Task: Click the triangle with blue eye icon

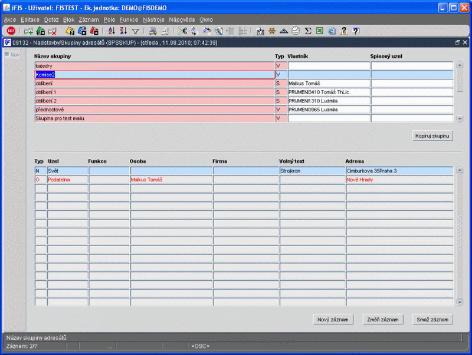Action: point(284,31)
